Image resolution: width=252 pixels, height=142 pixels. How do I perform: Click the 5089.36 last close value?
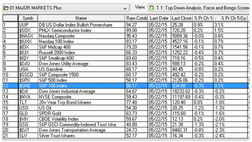coord(180,36)
